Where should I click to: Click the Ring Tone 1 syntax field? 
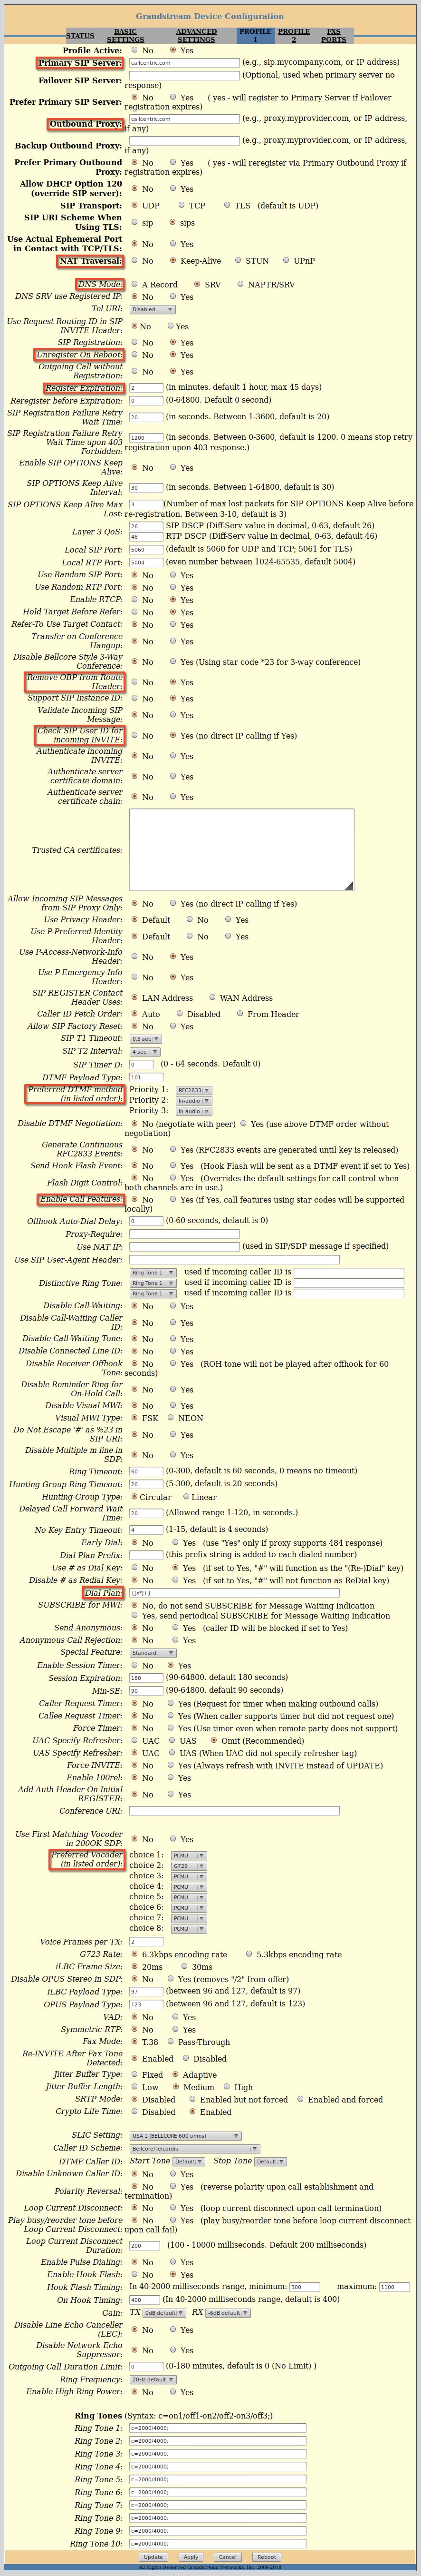218,2428
